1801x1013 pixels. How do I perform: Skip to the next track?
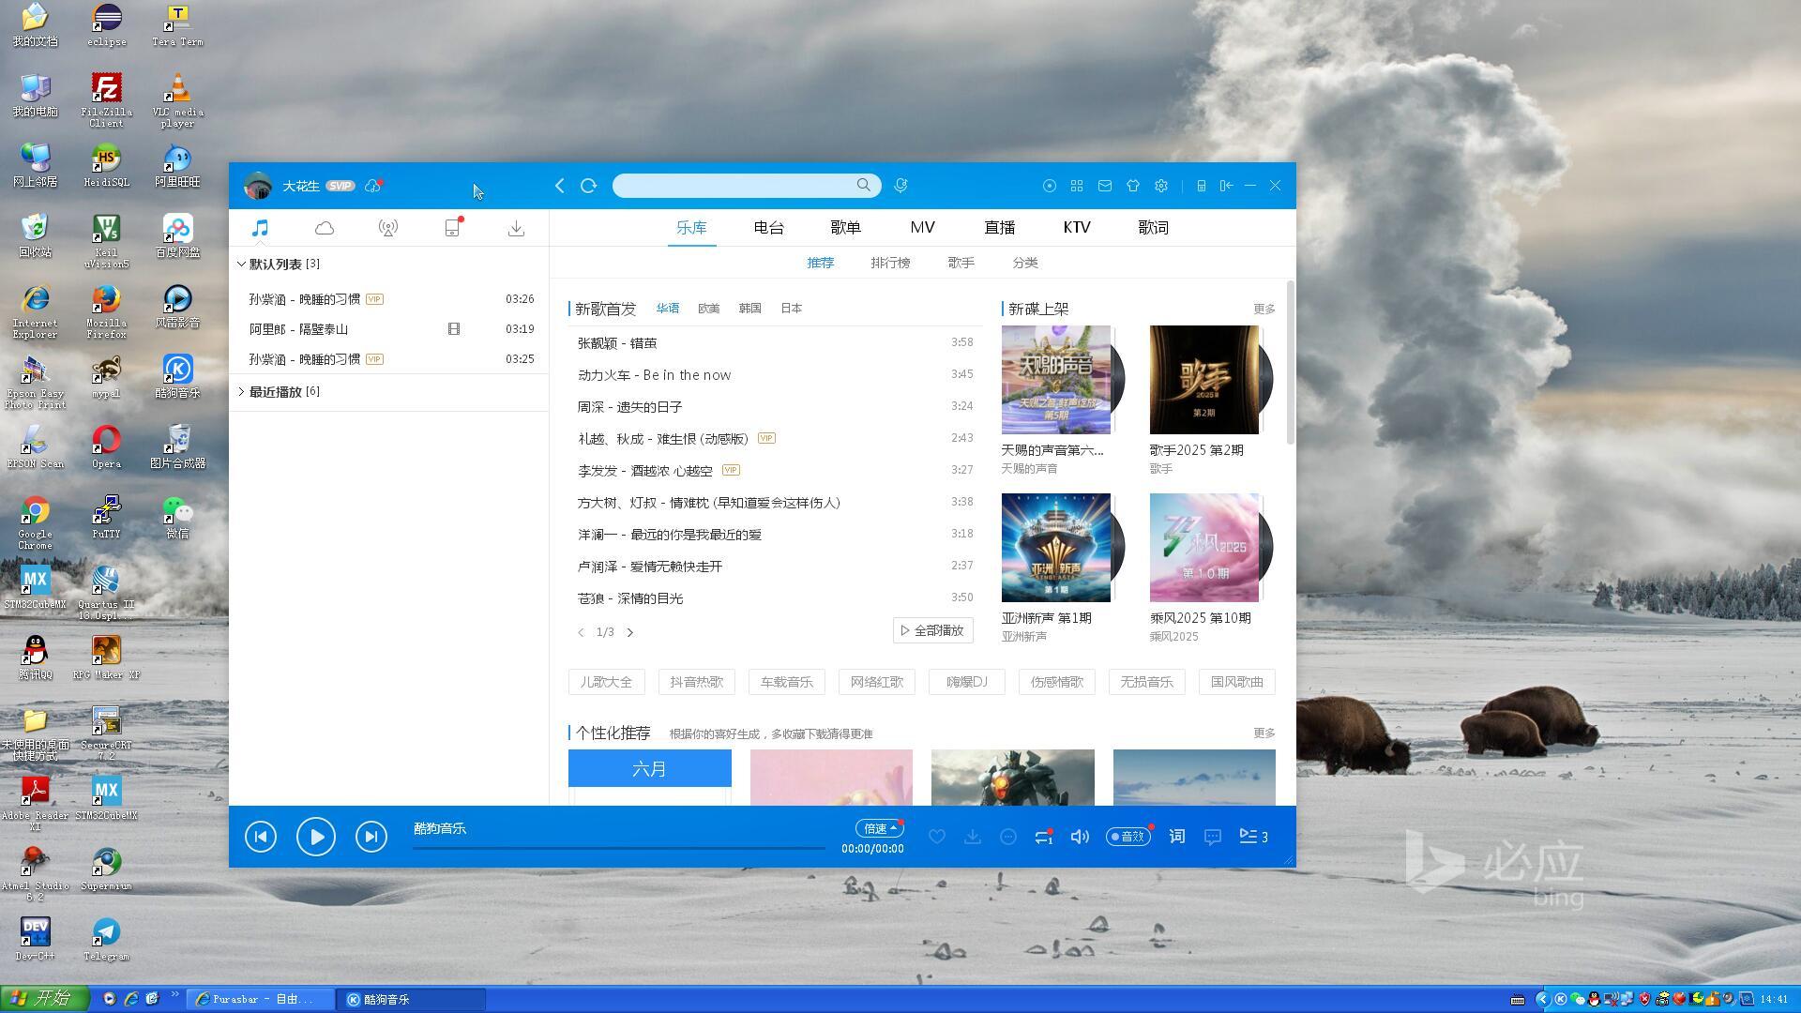pyautogui.click(x=371, y=837)
